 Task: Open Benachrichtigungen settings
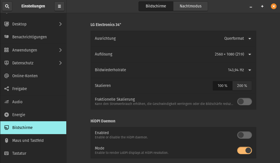click(33, 37)
